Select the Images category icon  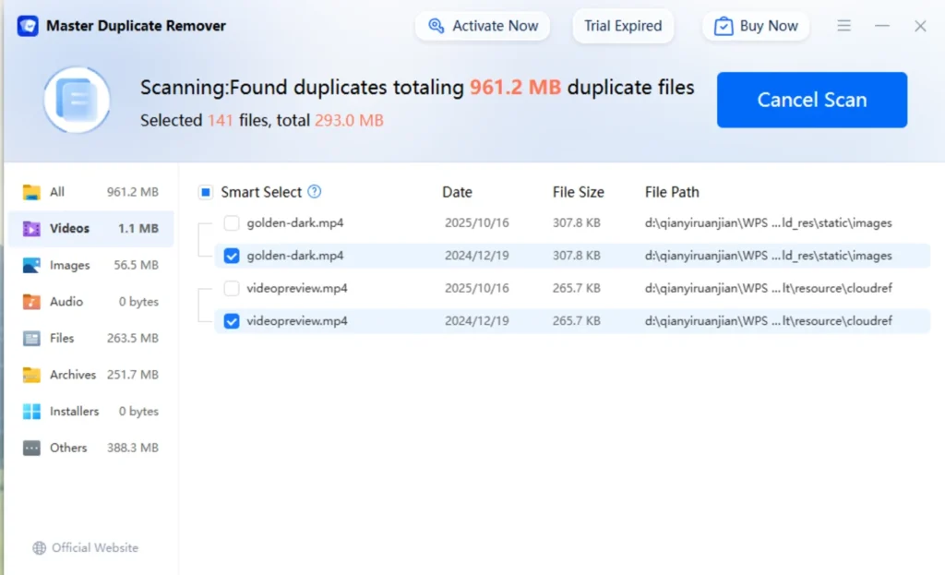31,266
